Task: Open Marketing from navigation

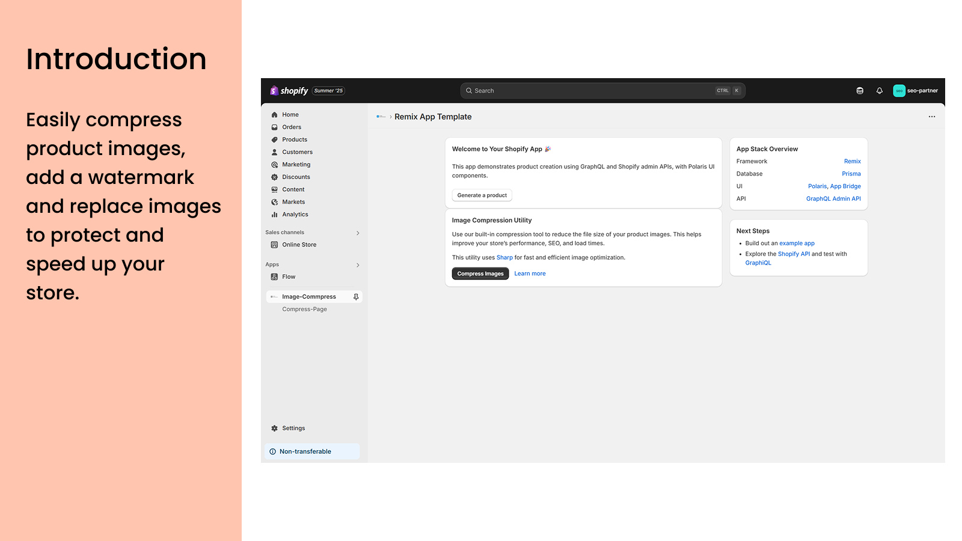Action: (296, 165)
